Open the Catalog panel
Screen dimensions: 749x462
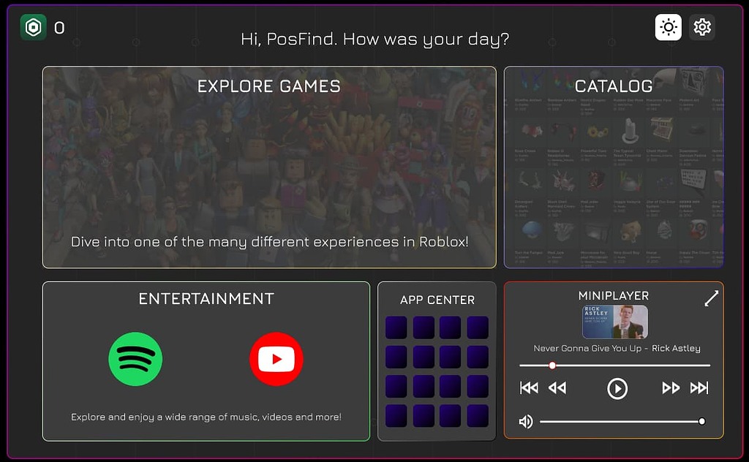[x=614, y=167]
